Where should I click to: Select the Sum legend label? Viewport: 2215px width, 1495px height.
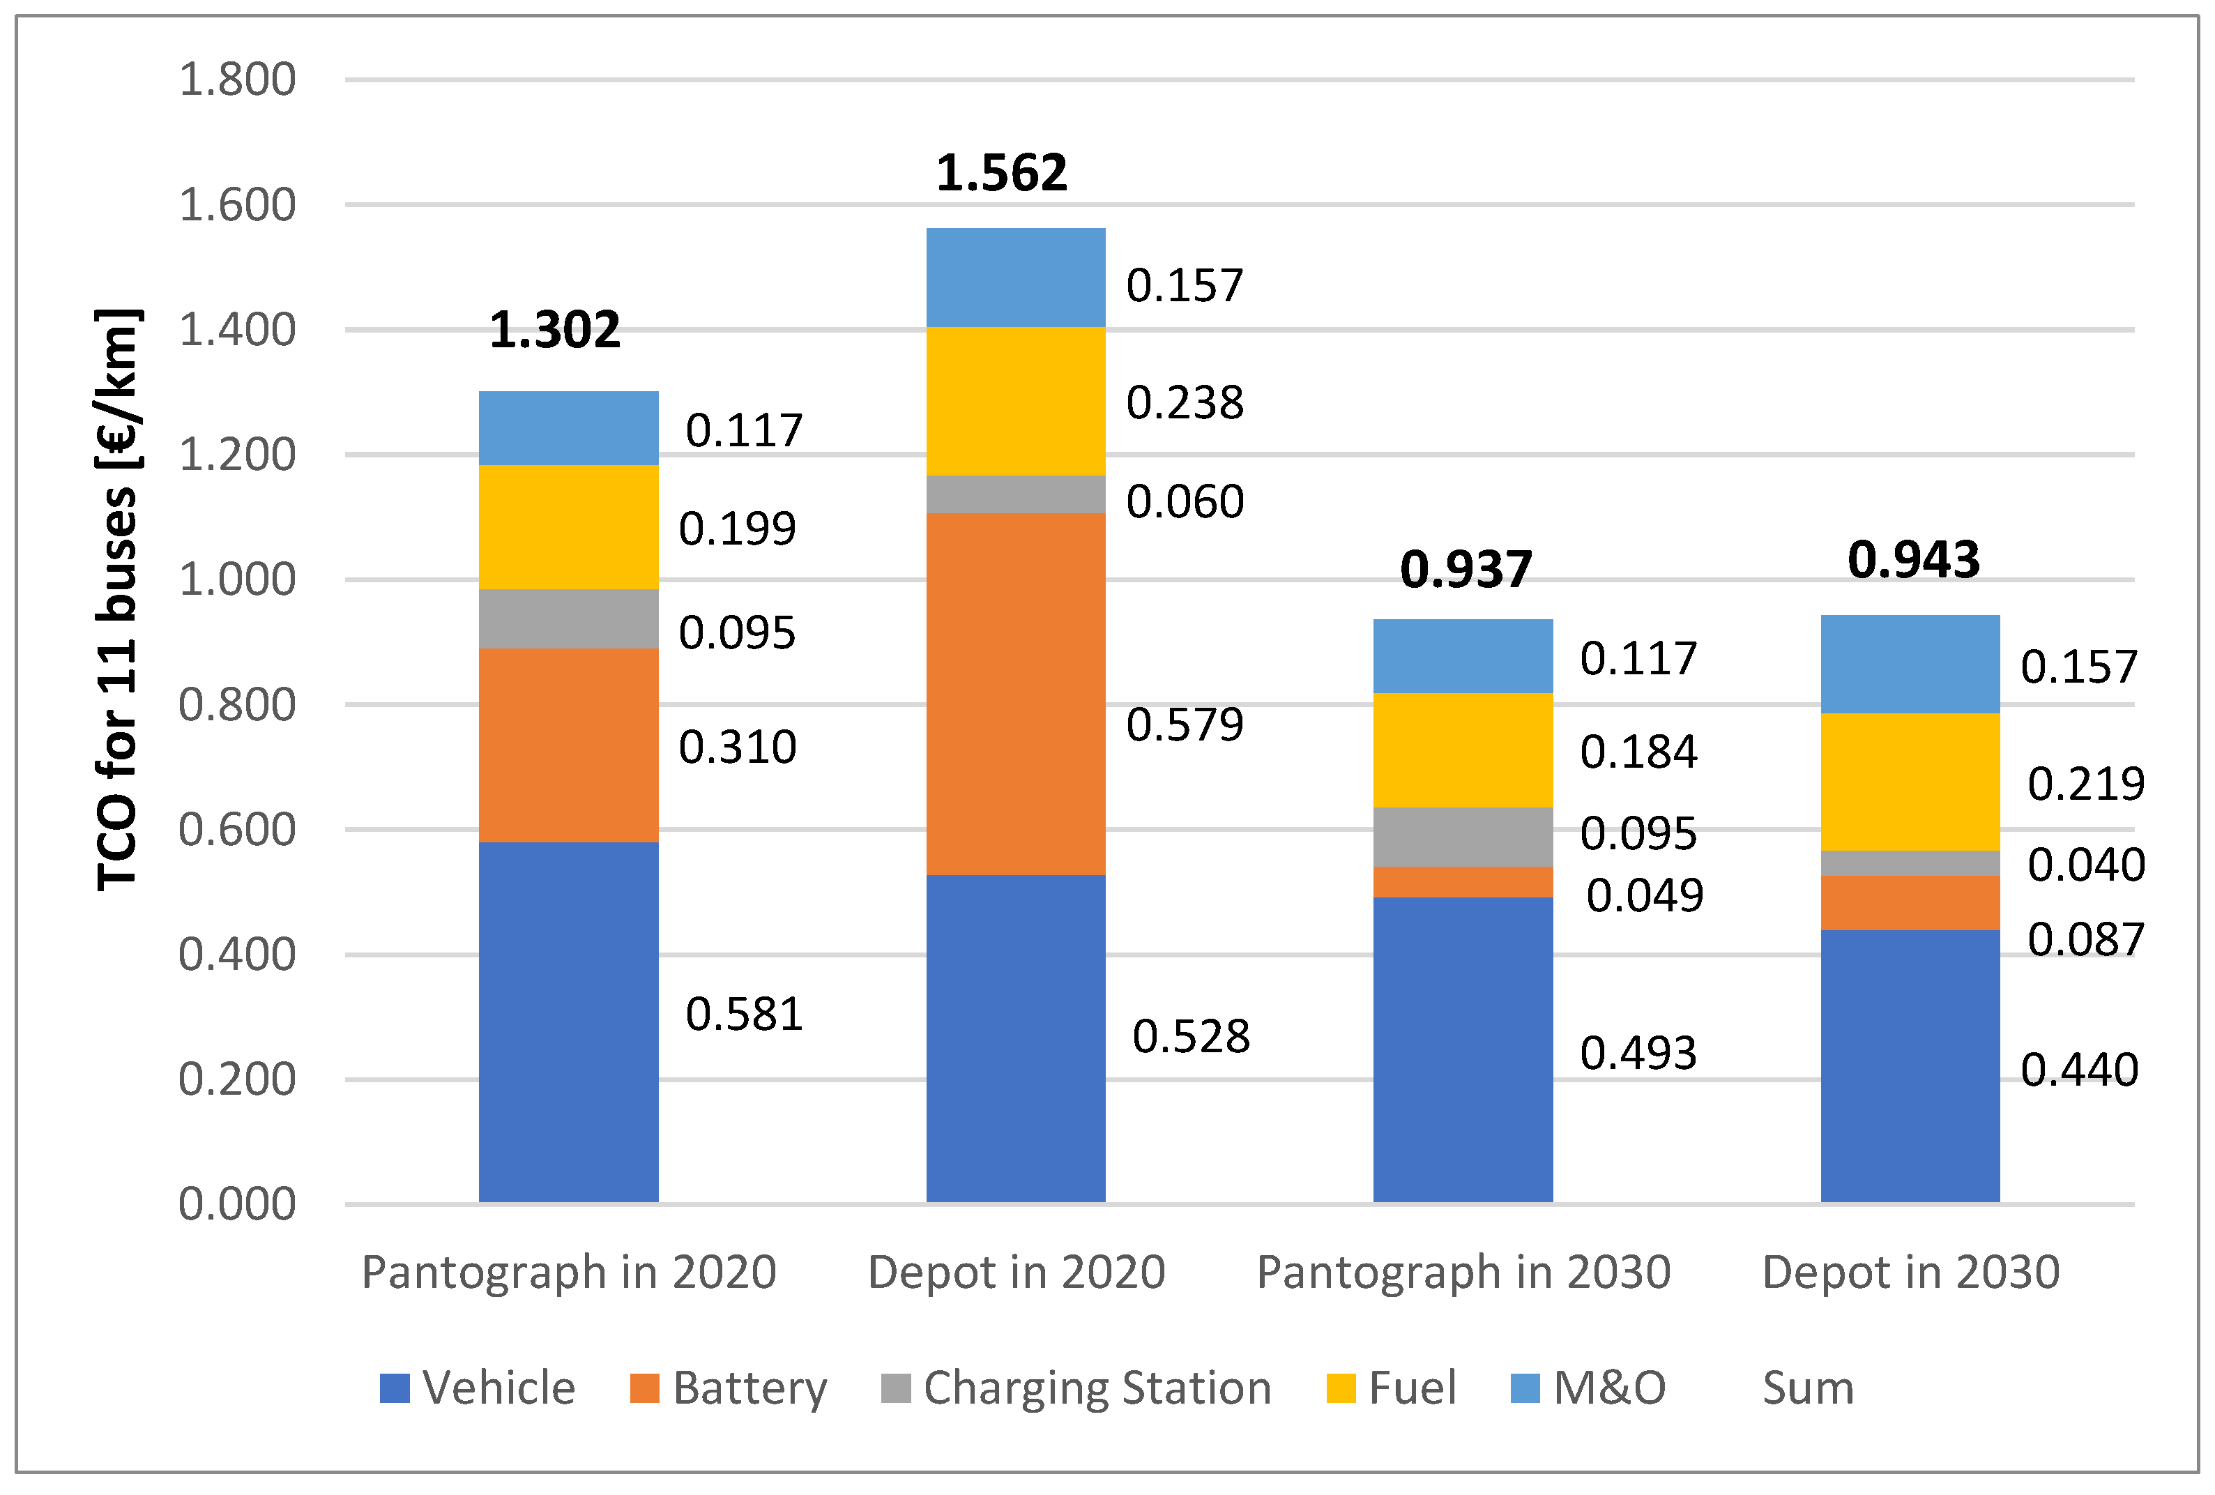(1808, 1388)
